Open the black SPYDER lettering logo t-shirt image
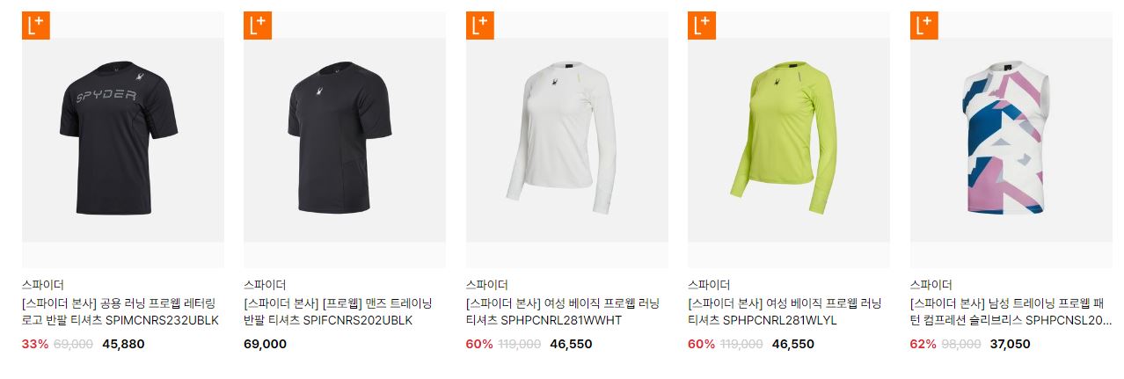1124x379 pixels. (123, 140)
